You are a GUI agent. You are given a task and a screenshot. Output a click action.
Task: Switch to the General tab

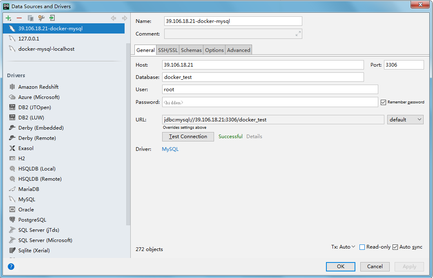(x=145, y=50)
